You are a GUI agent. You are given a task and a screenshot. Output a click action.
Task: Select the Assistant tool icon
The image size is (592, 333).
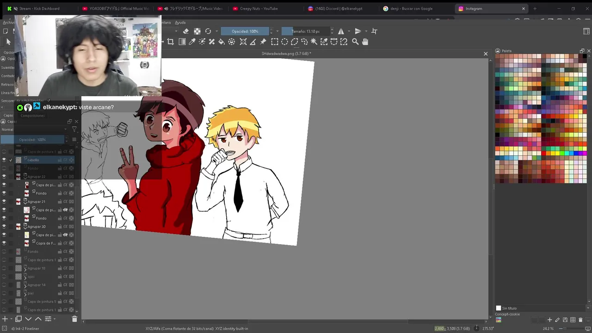tap(243, 42)
